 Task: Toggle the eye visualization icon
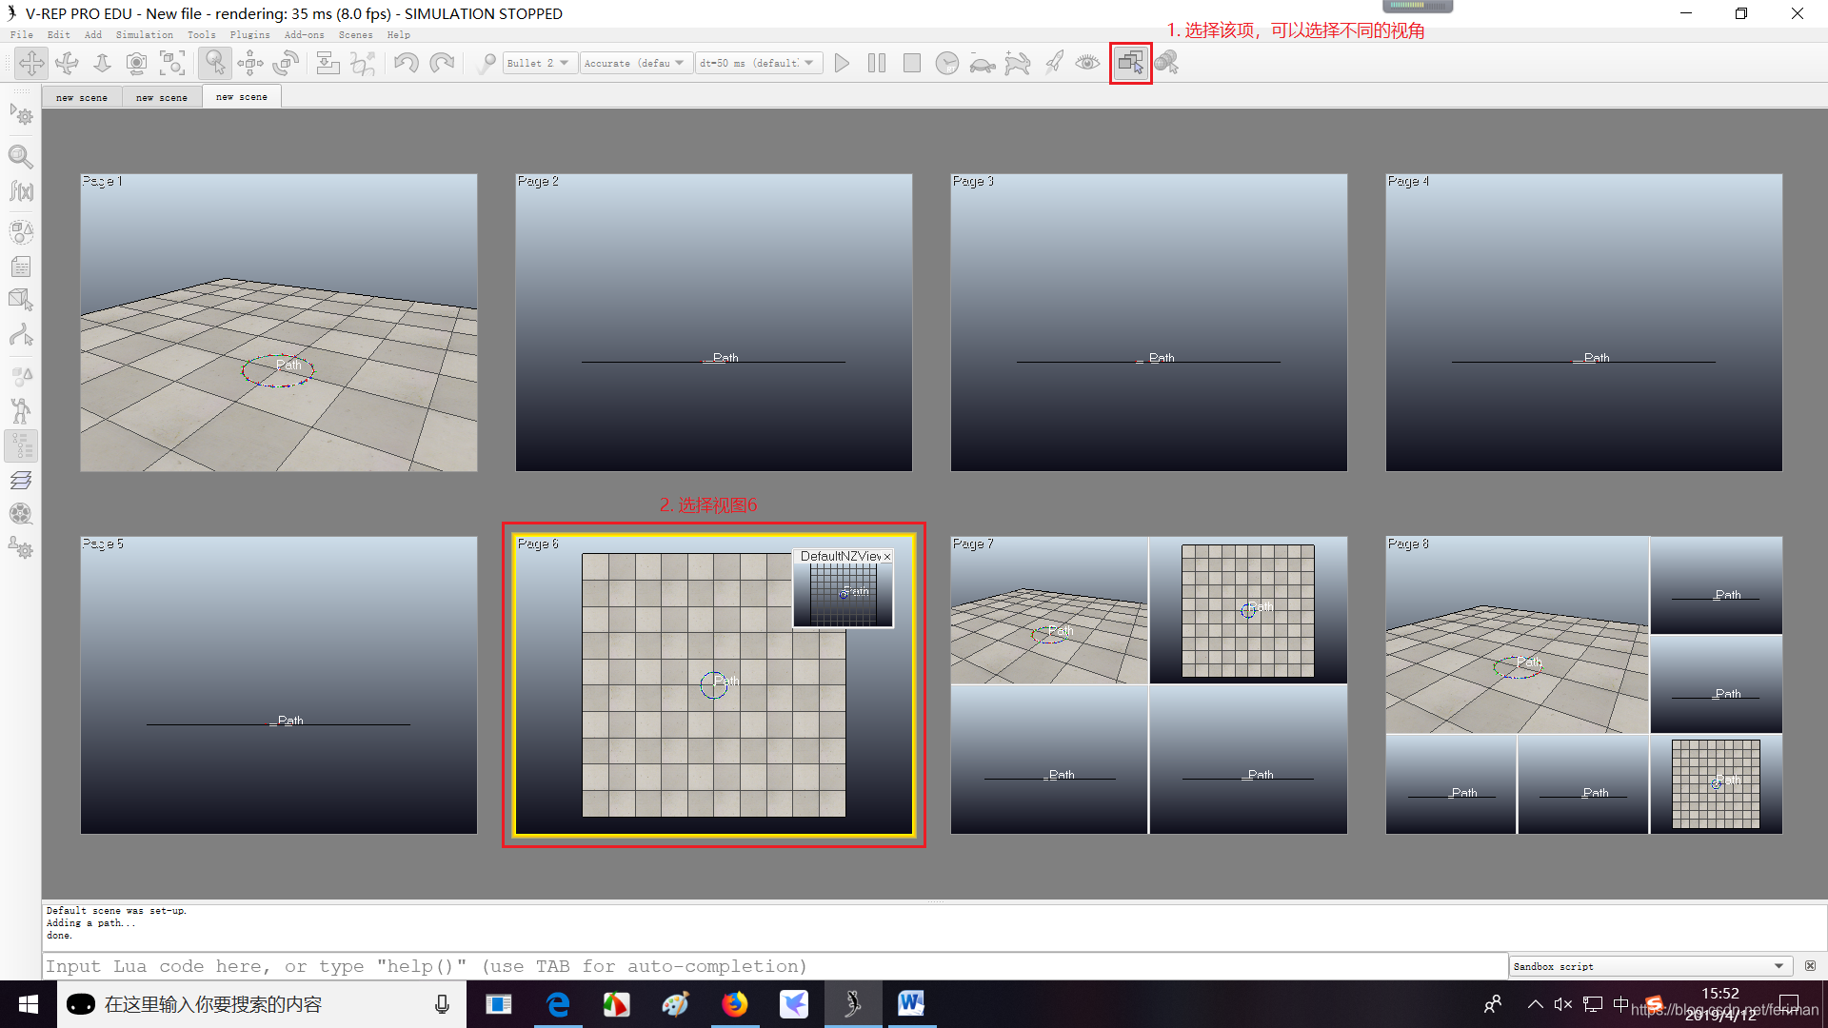(1087, 63)
